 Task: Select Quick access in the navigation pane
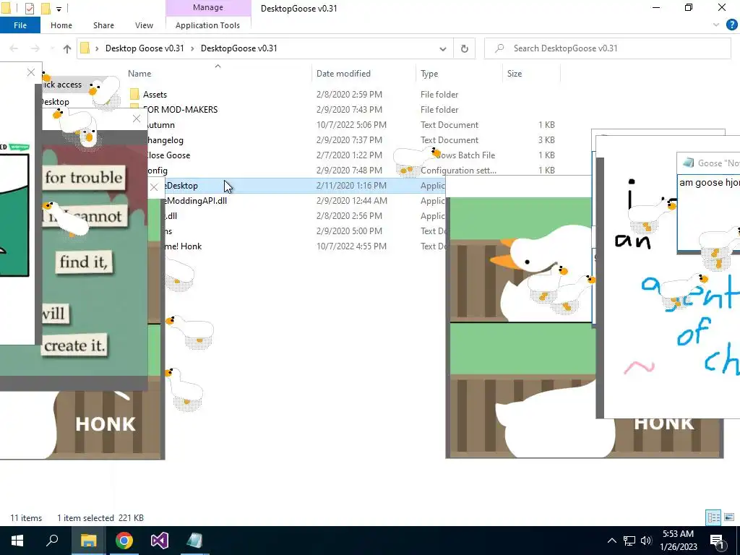point(62,85)
